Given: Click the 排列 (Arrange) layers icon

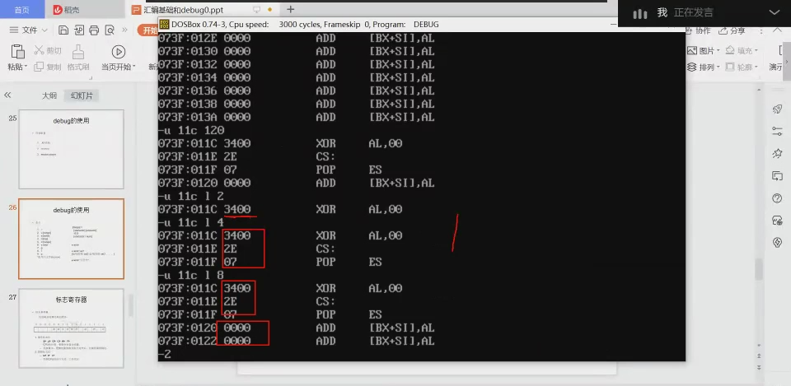Looking at the screenshot, I should pyautogui.click(x=691, y=67).
